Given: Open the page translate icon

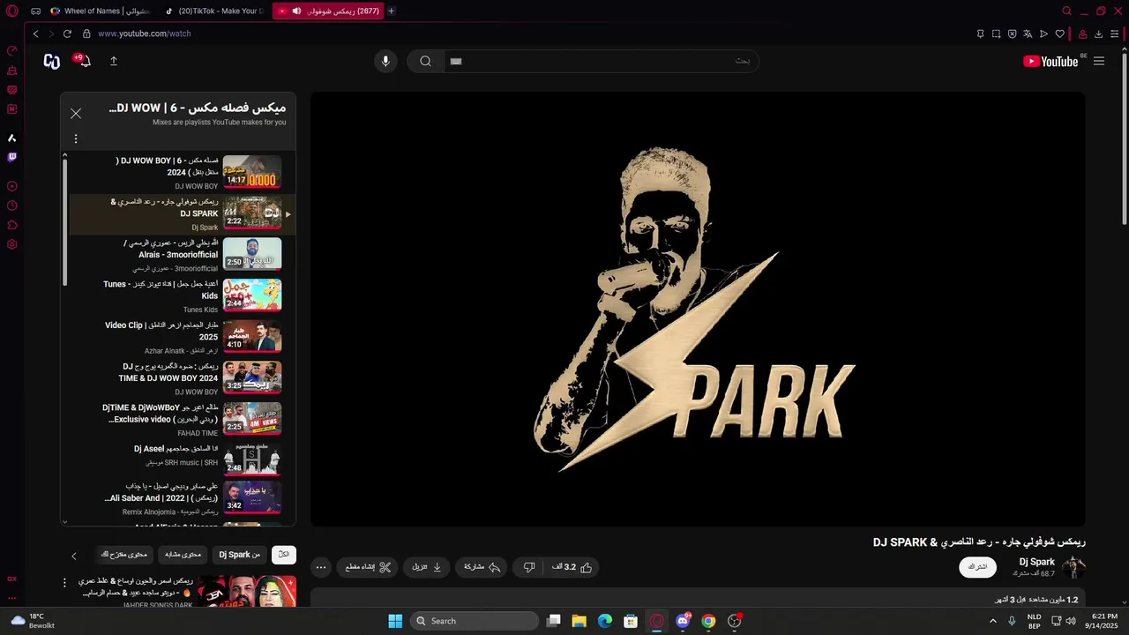Looking at the screenshot, I should coord(1028,34).
